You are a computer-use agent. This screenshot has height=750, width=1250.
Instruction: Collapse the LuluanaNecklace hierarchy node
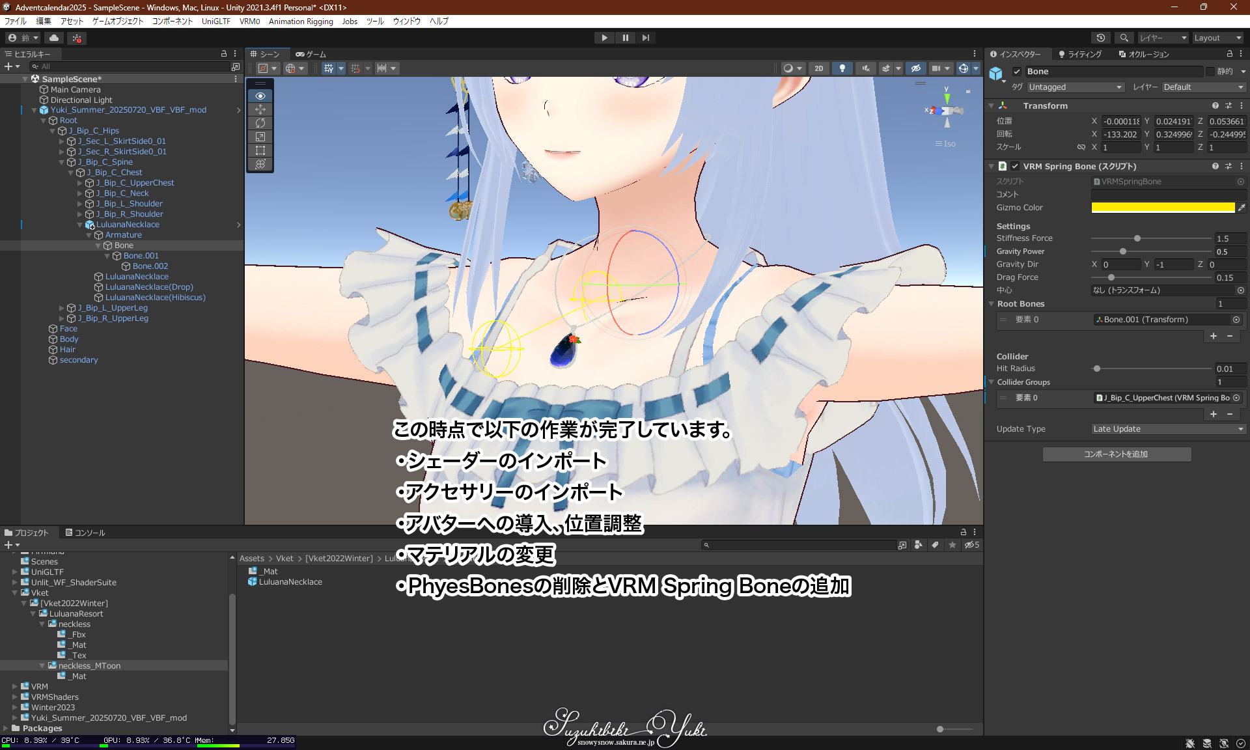tap(80, 225)
